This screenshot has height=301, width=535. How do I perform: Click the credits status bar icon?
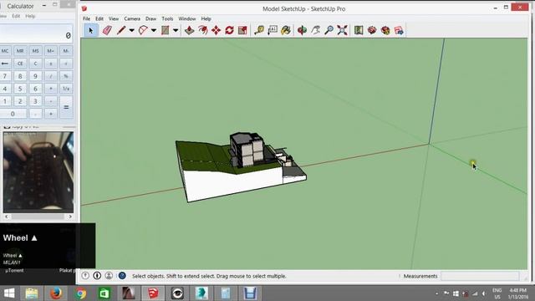97,275
